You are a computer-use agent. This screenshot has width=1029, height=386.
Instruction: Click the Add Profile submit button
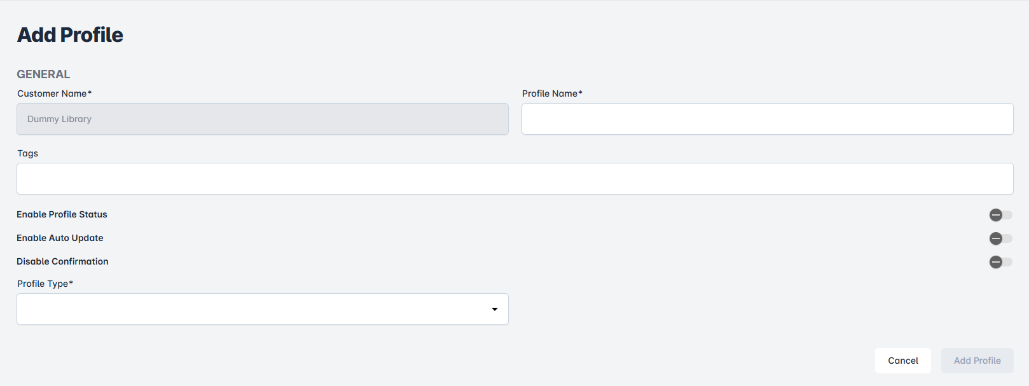(977, 361)
